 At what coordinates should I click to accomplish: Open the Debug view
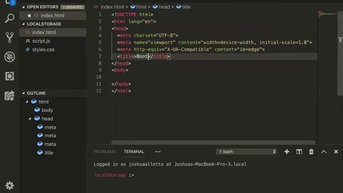tap(10, 57)
